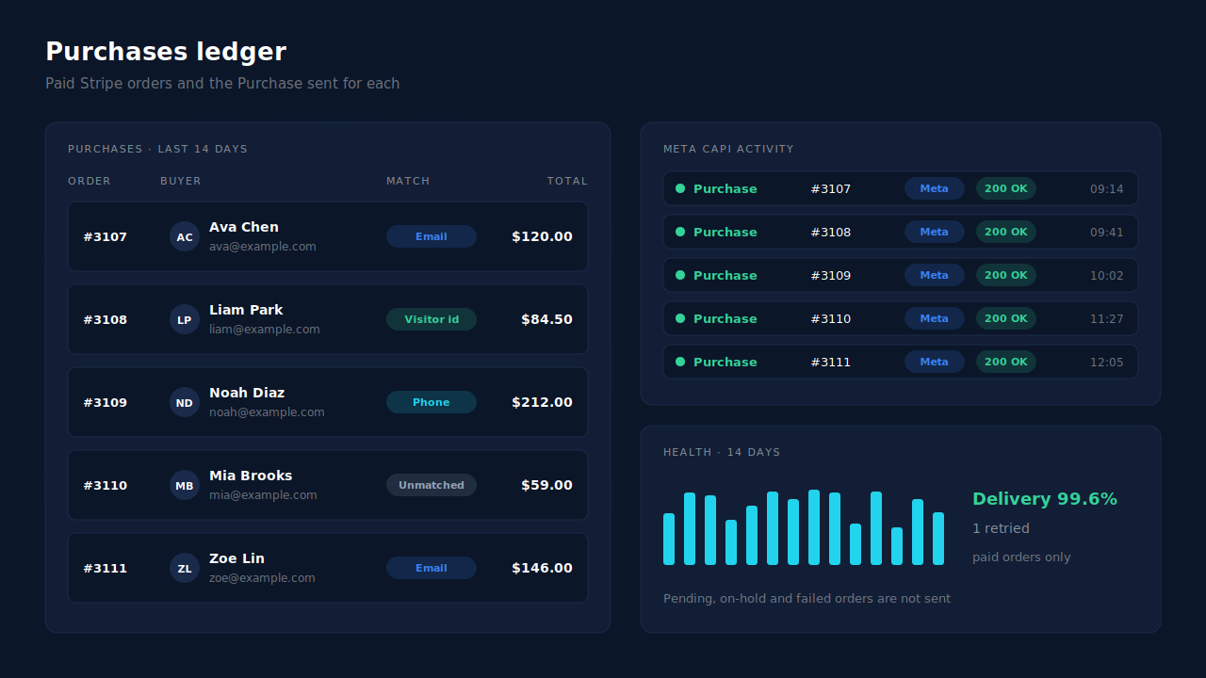Viewport: 1206px width, 678px height.
Task: Click the 200 OK badge for activity #3108
Action: (1006, 232)
